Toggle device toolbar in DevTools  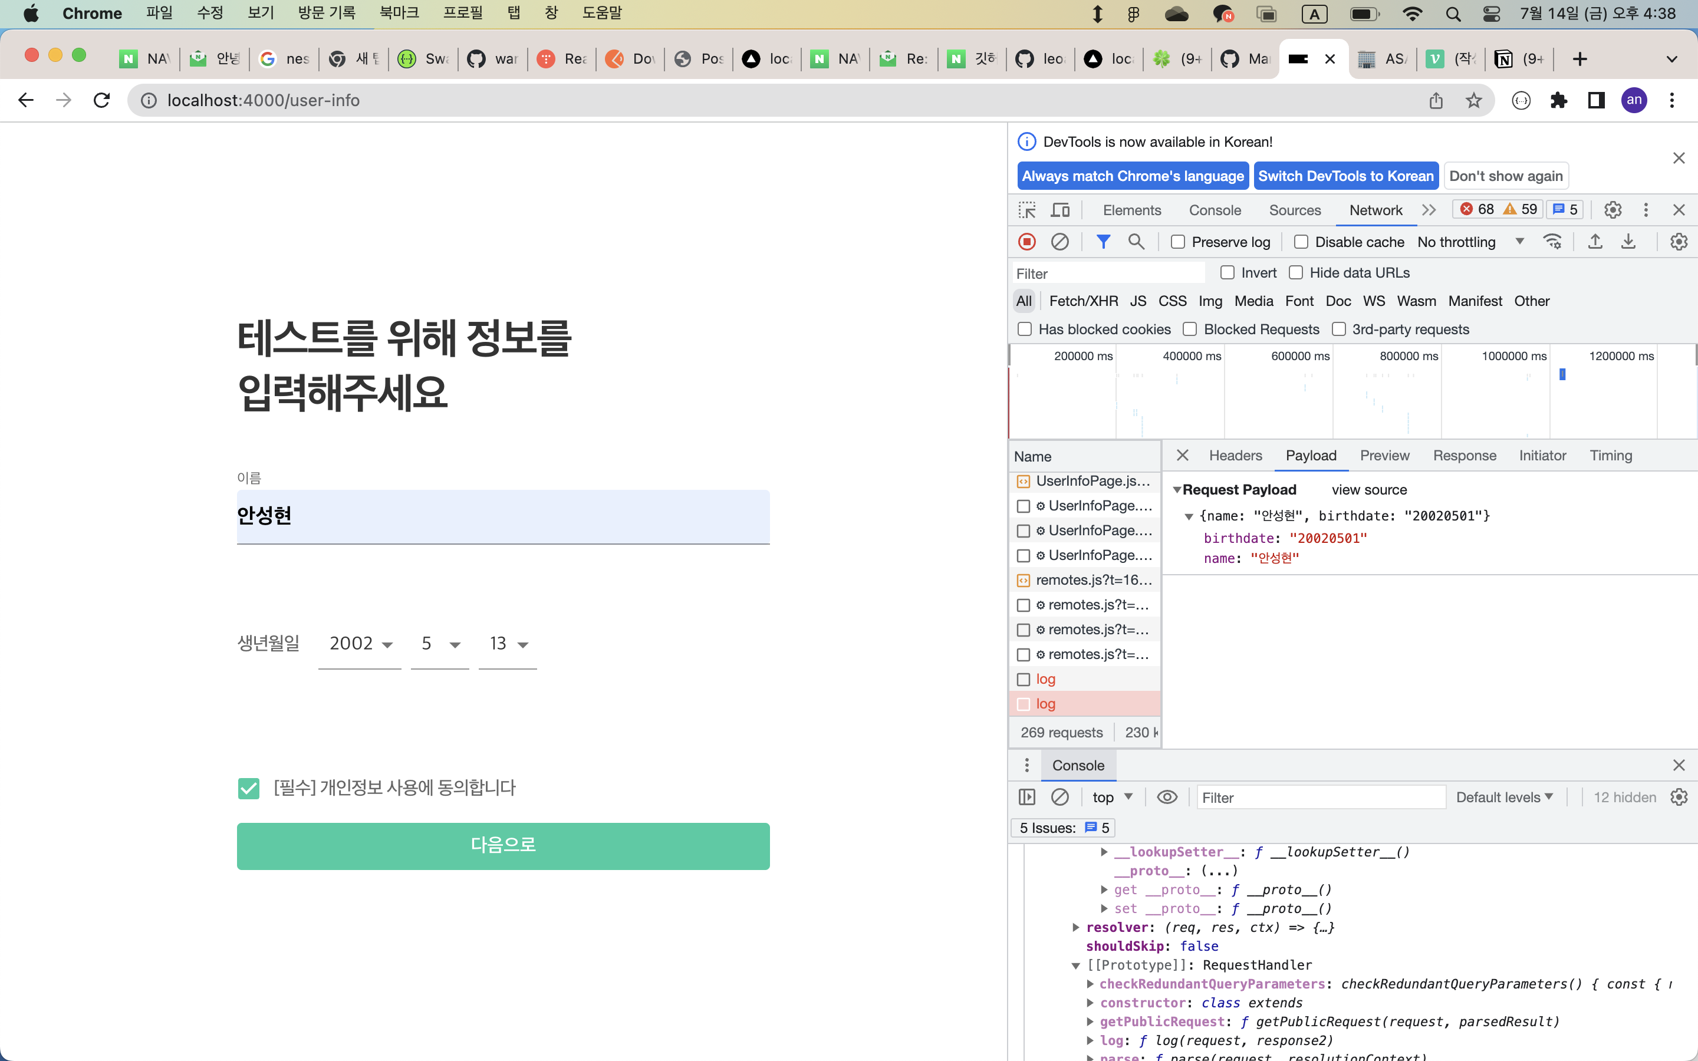tap(1060, 210)
